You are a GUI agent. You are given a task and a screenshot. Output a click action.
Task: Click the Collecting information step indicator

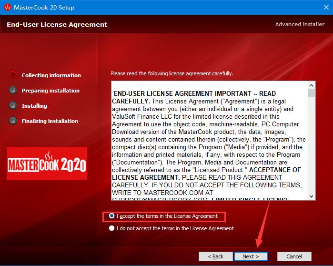[13, 75]
